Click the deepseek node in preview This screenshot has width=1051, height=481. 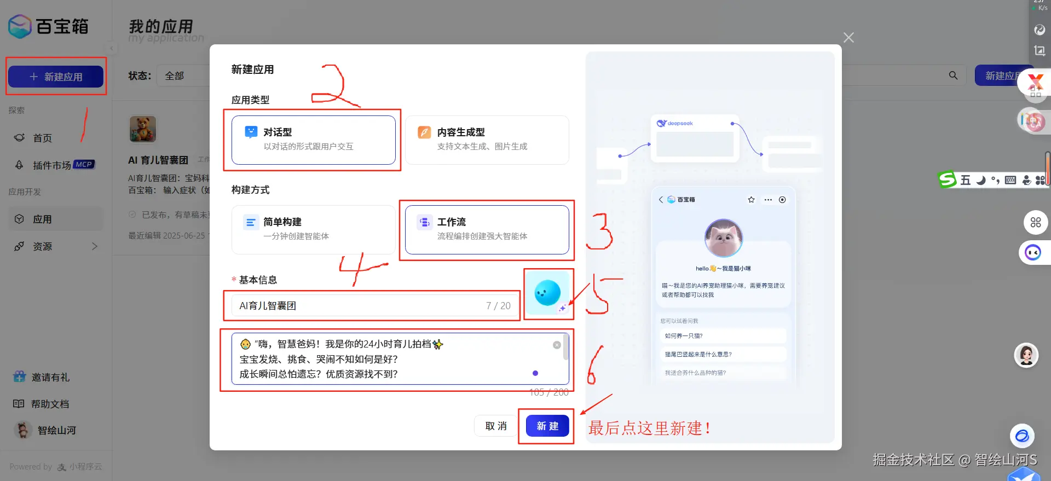click(x=695, y=138)
